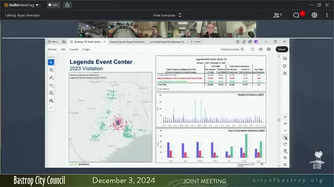Click the print icon in Acrobat

[269, 49]
